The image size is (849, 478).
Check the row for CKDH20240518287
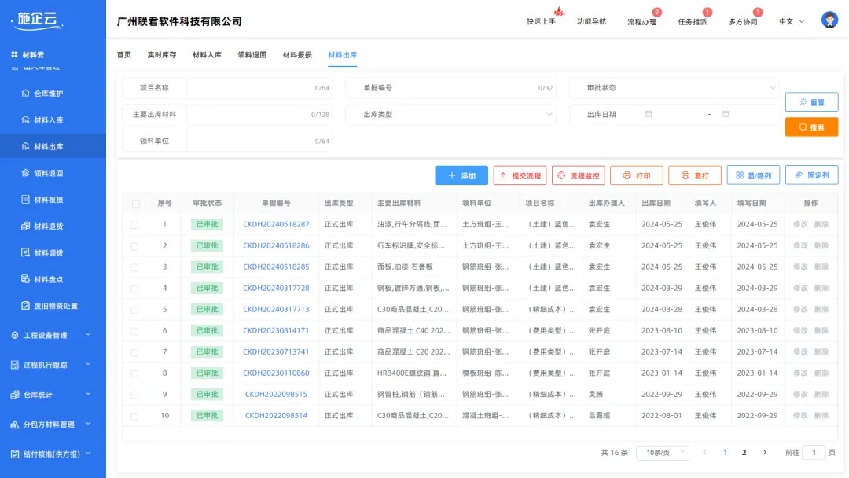[134, 224]
